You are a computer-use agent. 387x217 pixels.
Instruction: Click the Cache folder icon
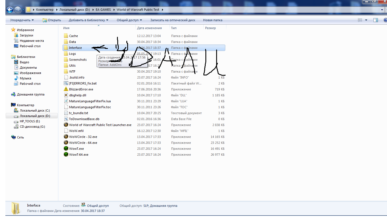[66, 36]
